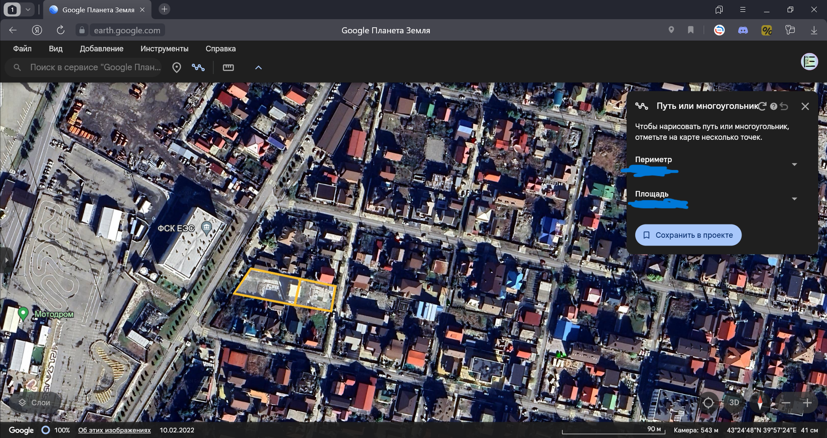The width and height of the screenshot is (827, 438).
Task: Toggle the 3D view mode
Action: (734, 403)
